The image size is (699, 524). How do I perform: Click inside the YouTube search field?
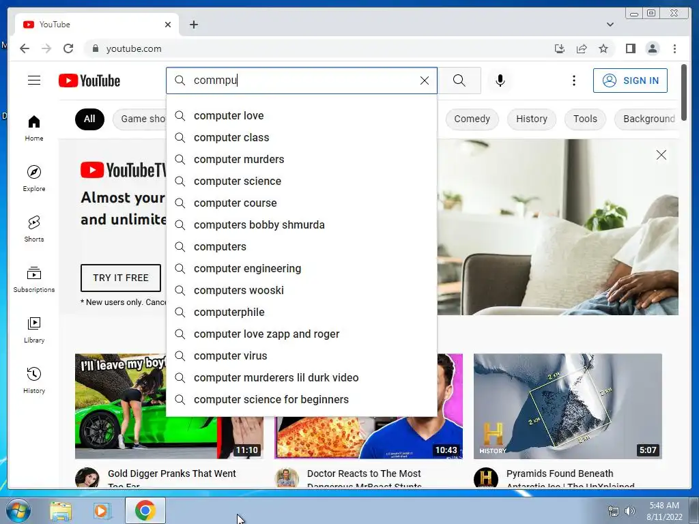[x=303, y=81]
